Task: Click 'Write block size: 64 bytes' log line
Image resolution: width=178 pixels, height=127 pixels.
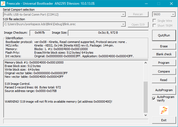Action: [x=22, y=70]
